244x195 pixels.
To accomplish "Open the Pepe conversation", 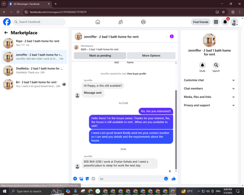I will pos(34,43).
